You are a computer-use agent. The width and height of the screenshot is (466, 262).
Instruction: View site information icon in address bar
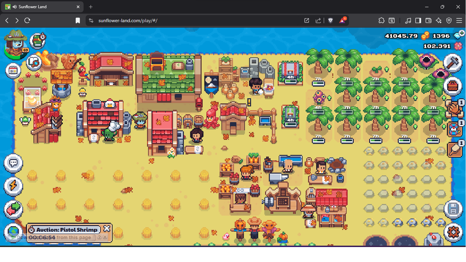[91, 21]
